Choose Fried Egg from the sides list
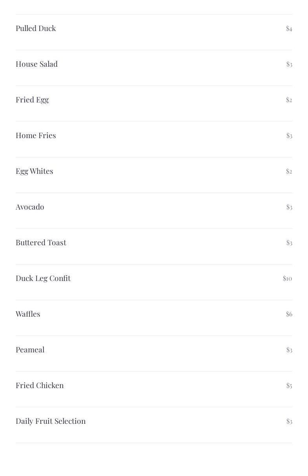The height and width of the screenshot is (476, 308). 32,100
